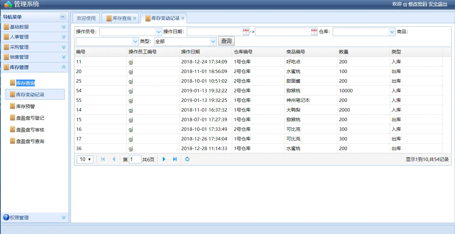Open the 操作员号 dropdown
The width and height of the screenshot is (455, 234).
click(x=159, y=32)
